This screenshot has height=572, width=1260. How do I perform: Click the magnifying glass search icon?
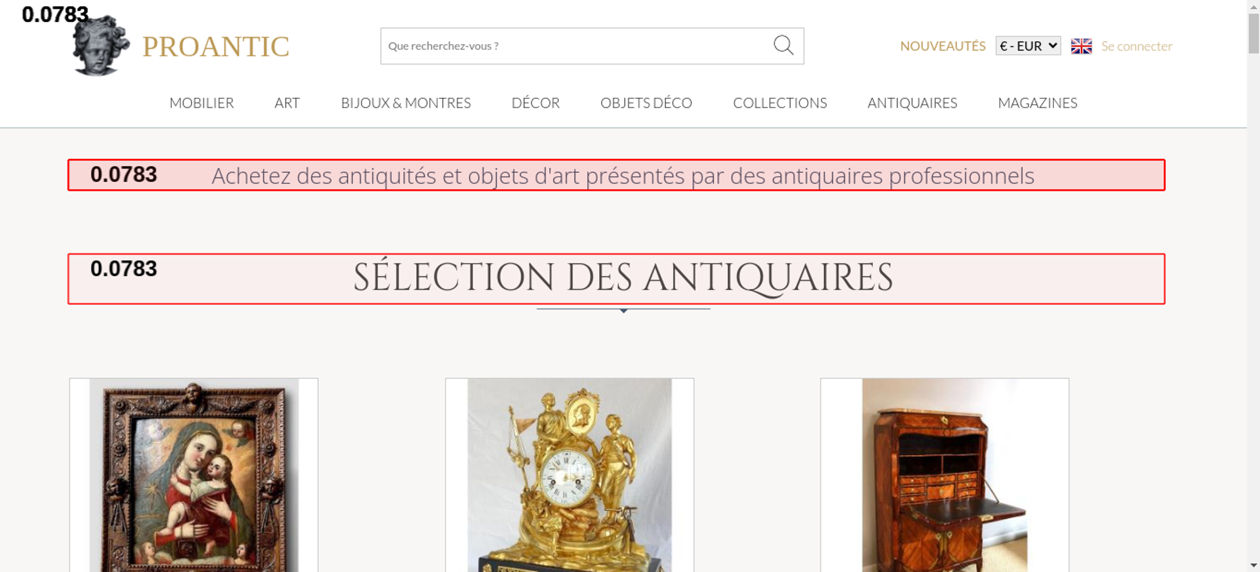[x=783, y=45]
